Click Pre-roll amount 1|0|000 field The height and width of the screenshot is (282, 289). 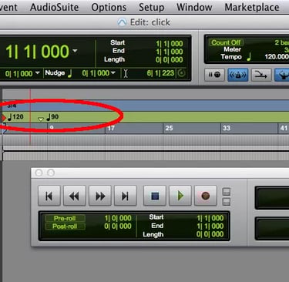click(x=118, y=218)
